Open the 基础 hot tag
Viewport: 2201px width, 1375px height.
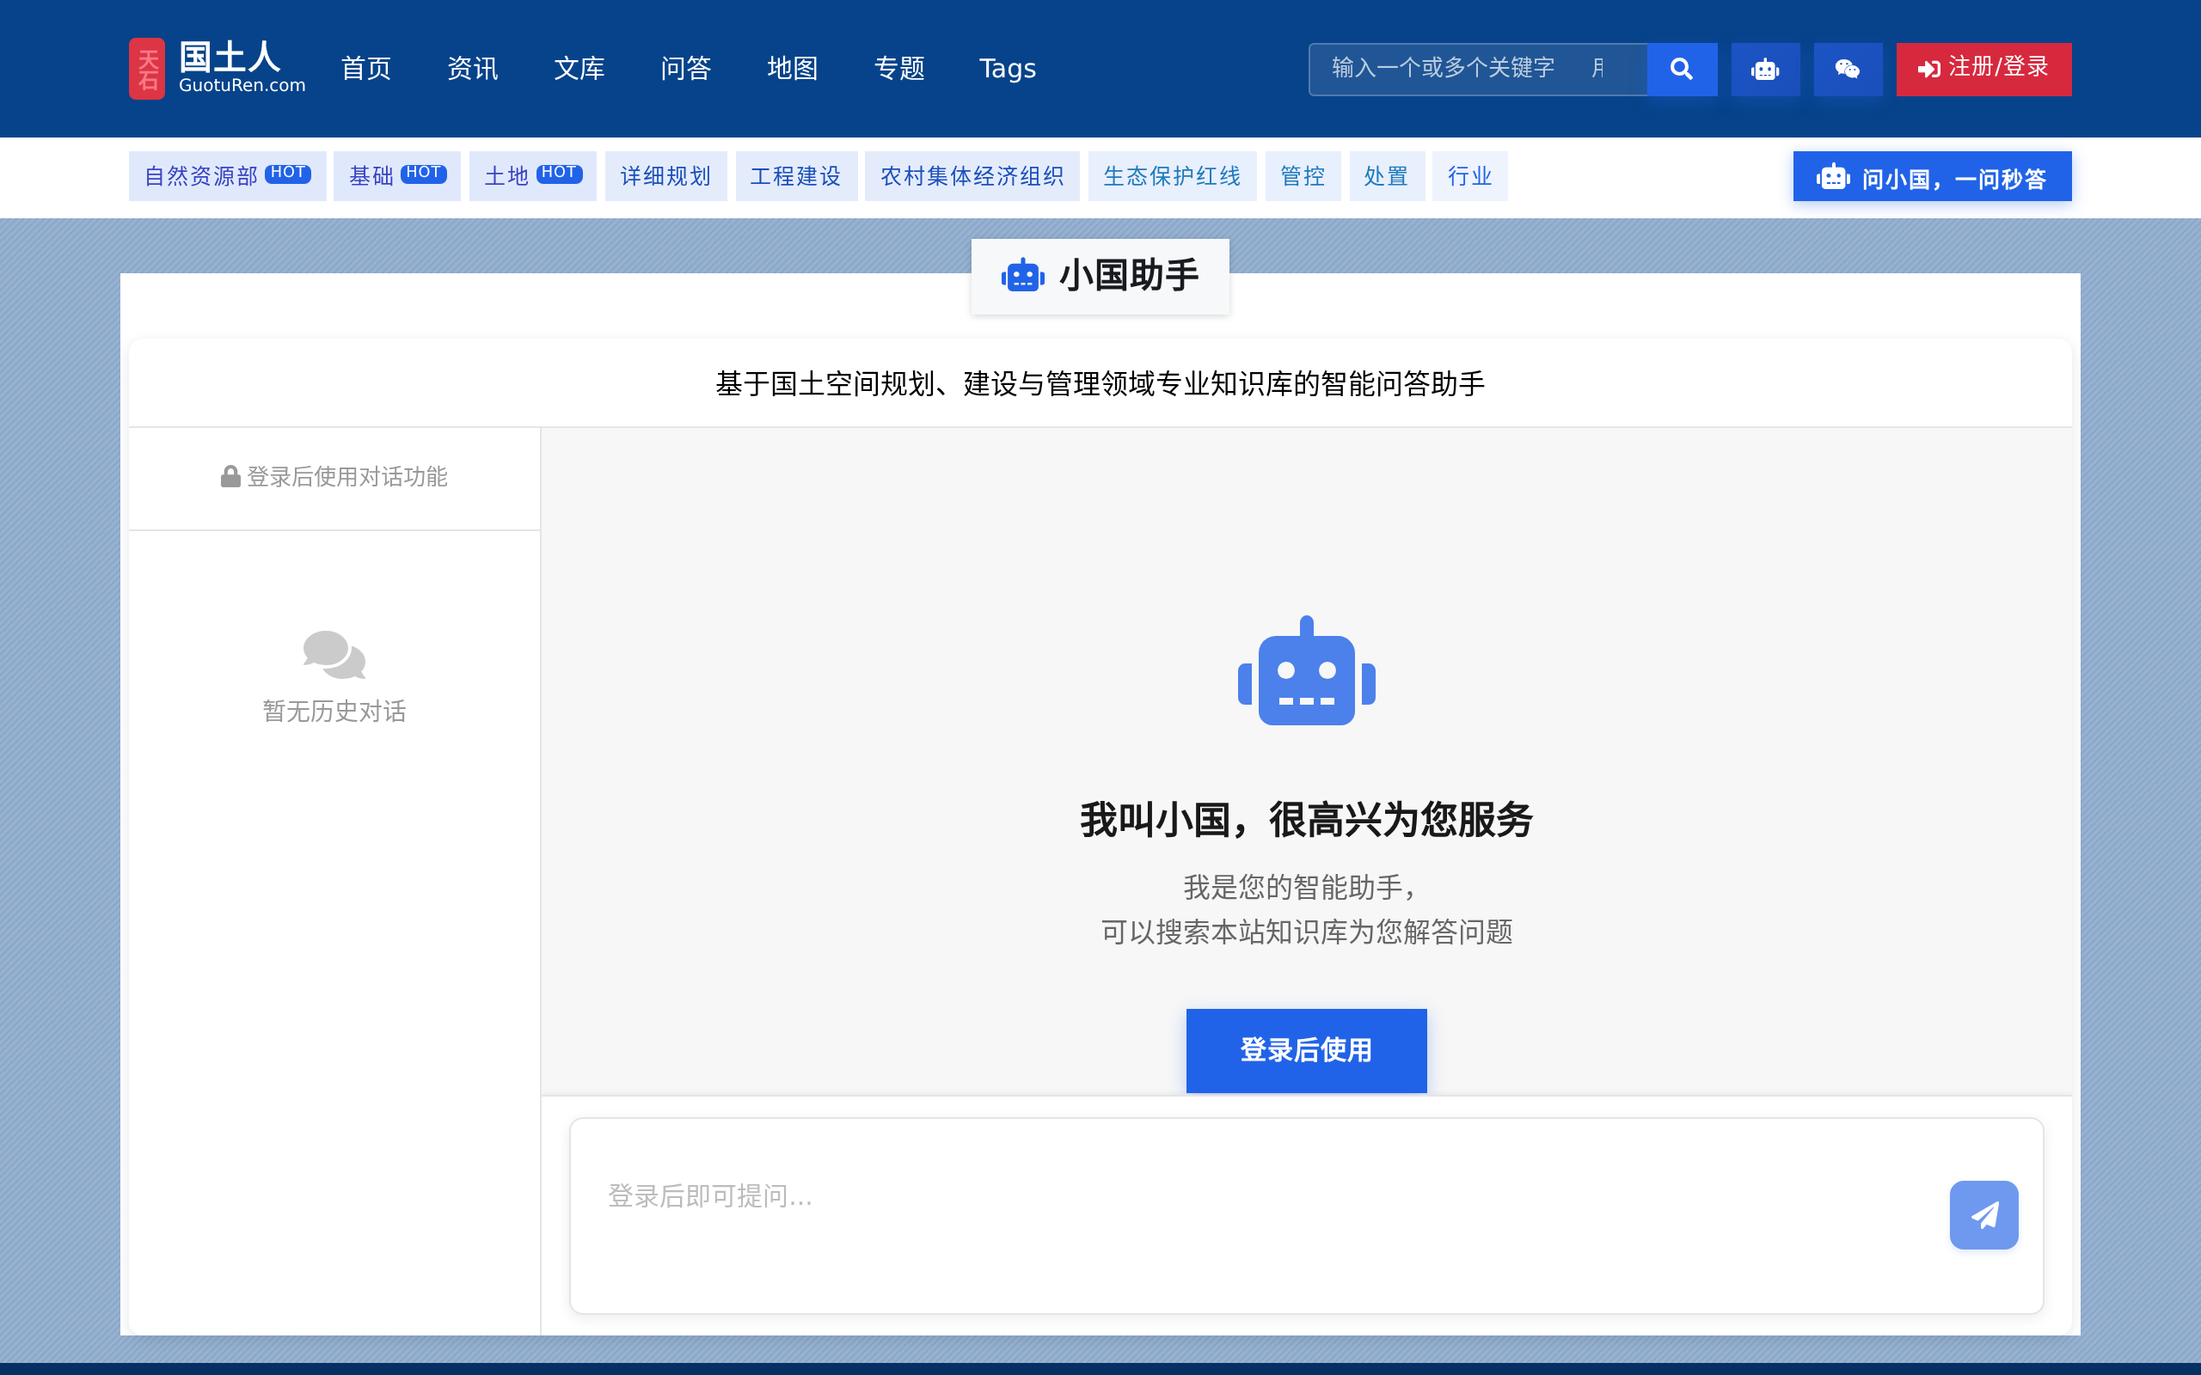(x=396, y=176)
